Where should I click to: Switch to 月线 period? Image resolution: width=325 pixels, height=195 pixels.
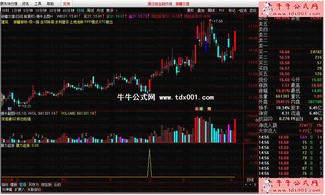[x=100, y=10]
